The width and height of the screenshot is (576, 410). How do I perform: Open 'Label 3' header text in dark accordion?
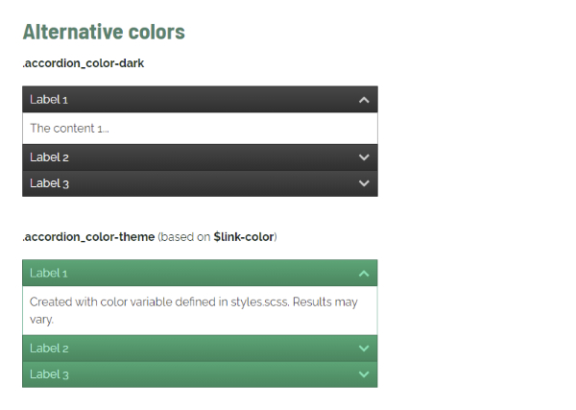click(x=49, y=183)
